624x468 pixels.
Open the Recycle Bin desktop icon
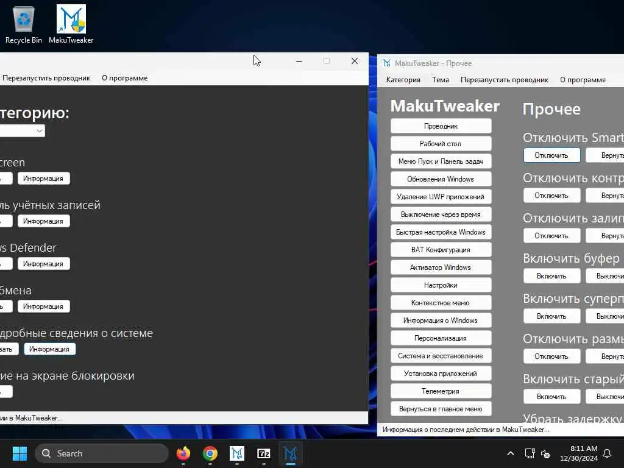24,24
